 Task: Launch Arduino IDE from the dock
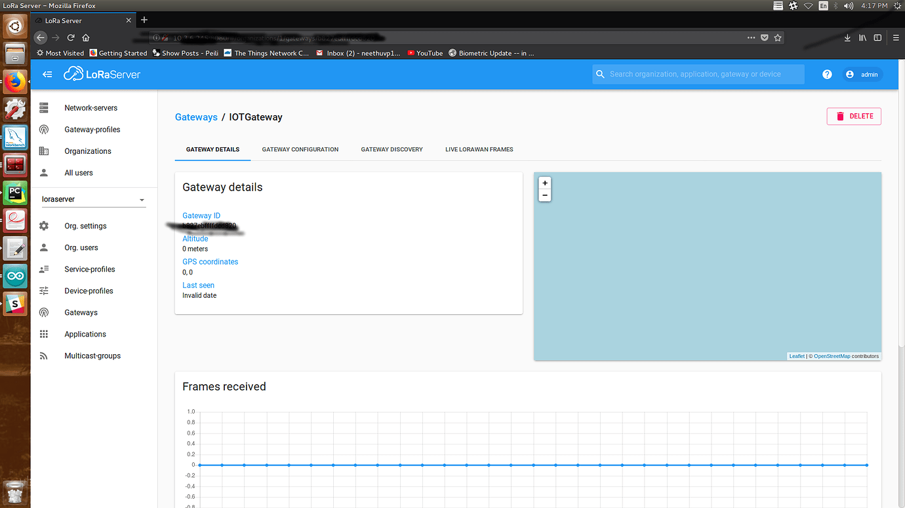tap(15, 276)
